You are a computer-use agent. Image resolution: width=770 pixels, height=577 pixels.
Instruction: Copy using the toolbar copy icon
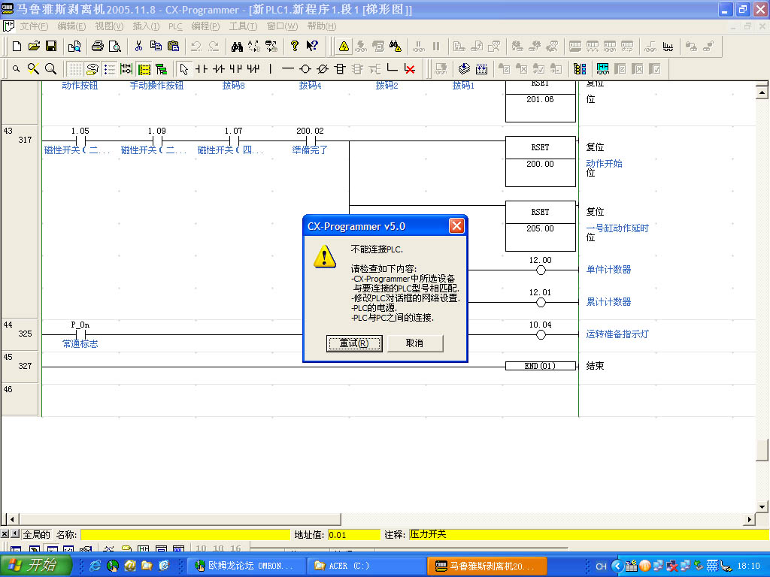156,46
